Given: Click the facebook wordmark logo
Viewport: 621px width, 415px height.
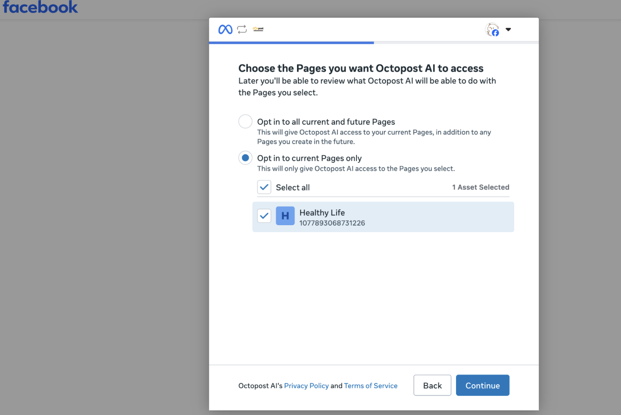Looking at the screenshot, I should pyautogui.click(x=40, y=7).
